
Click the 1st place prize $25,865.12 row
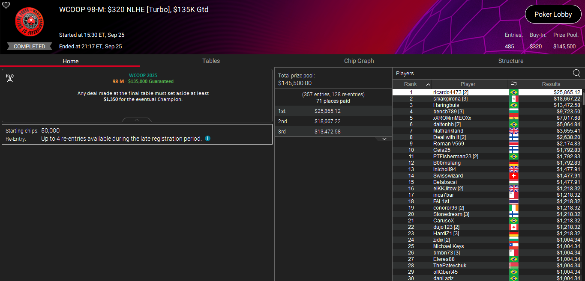[333, 111]
